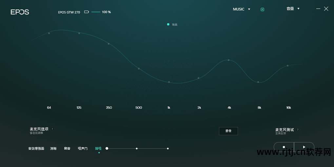Expand the 音量 dropdown menu

click(x=293, y=9)
